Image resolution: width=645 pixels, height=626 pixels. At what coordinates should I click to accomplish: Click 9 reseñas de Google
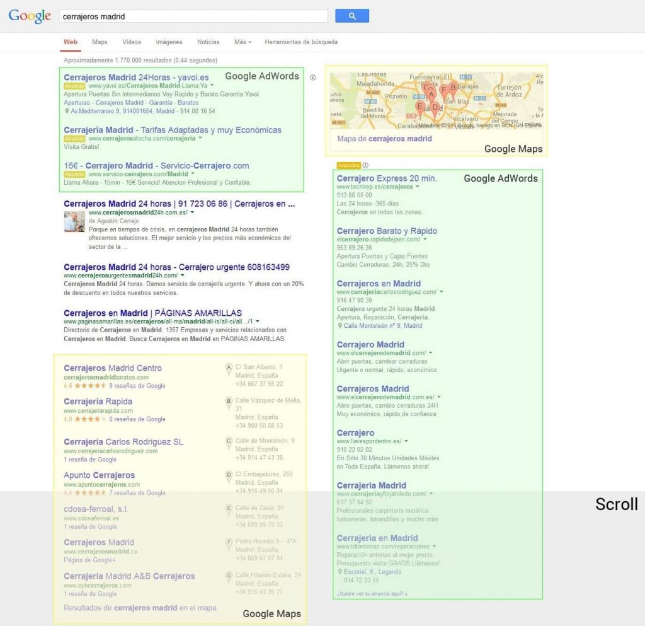137,386
